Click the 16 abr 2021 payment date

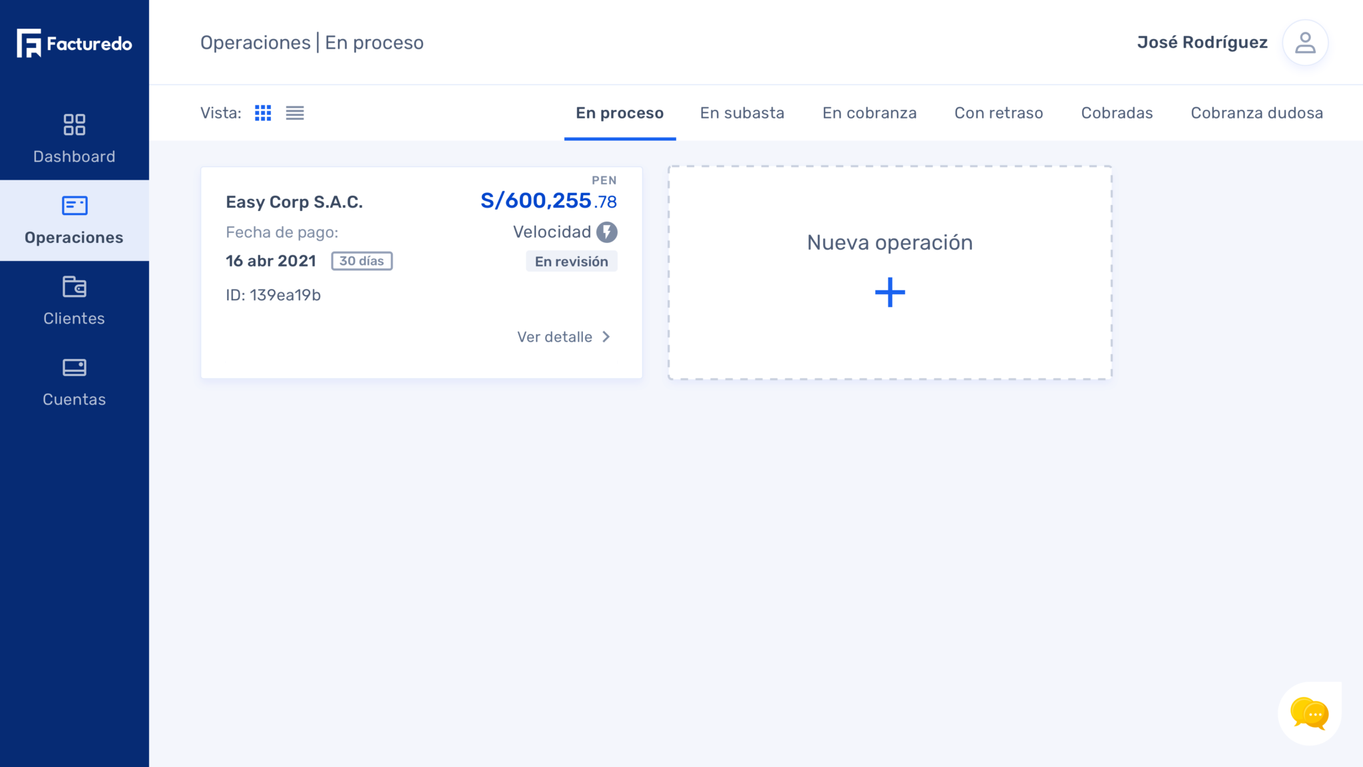(271, 261)
